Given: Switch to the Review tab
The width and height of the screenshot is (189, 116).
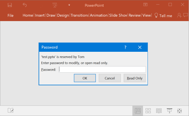Looking at the screenshot, I should (x=135, y=15).
